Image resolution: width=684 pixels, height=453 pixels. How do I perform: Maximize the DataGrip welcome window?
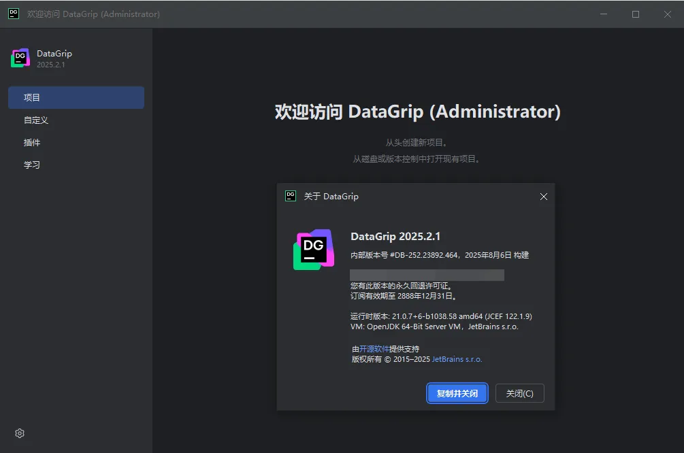[x=636, y=14]
